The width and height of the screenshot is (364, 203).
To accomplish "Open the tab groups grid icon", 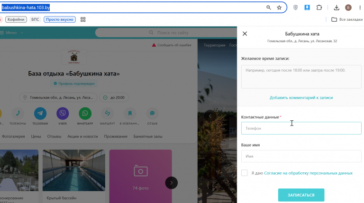I will click(83, 19).
